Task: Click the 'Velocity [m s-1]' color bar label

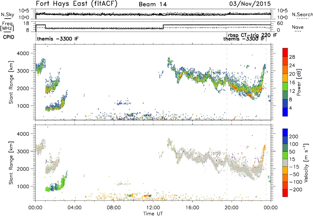Action: (306, 163)
